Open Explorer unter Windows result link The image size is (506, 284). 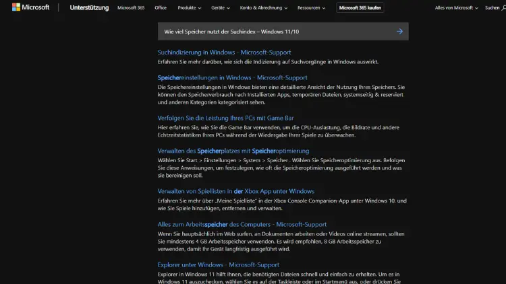pos(219,264)
